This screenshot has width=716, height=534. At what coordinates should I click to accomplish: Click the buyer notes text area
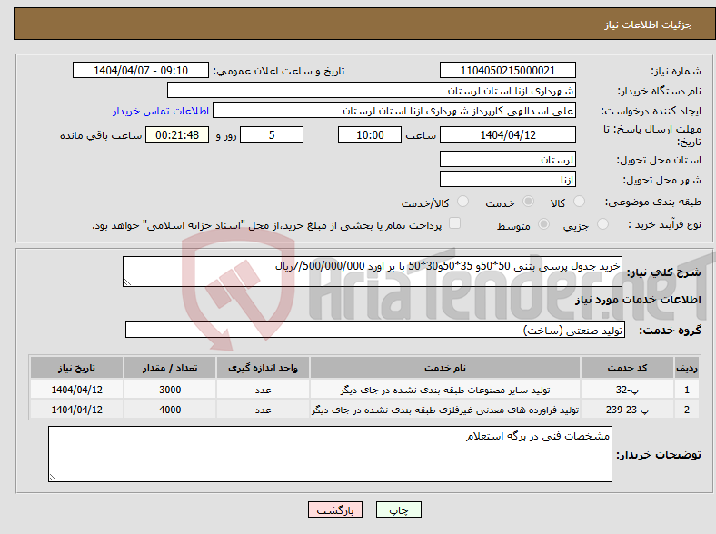pos(330,454)
